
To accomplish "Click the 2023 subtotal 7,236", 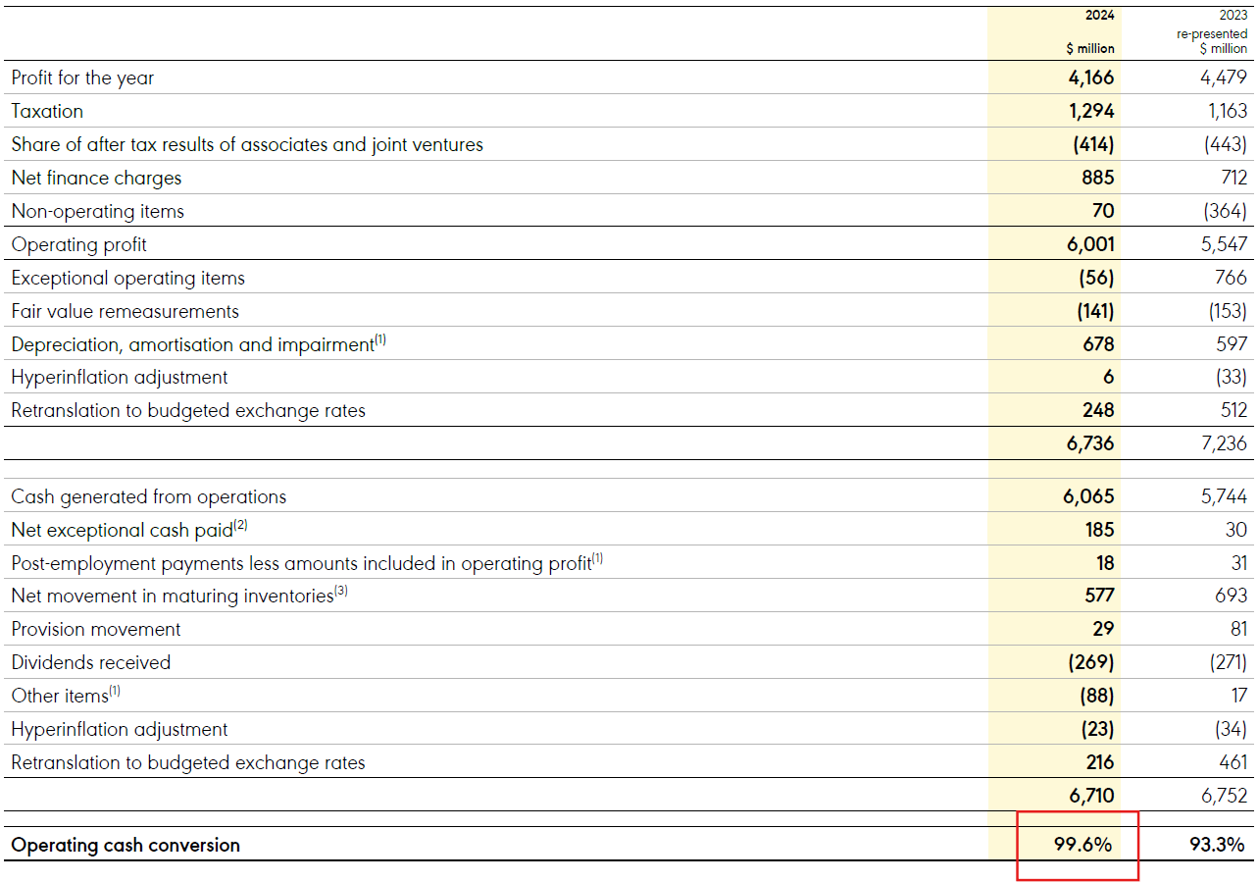I will pyautogui.click(x=1224, y=443).
